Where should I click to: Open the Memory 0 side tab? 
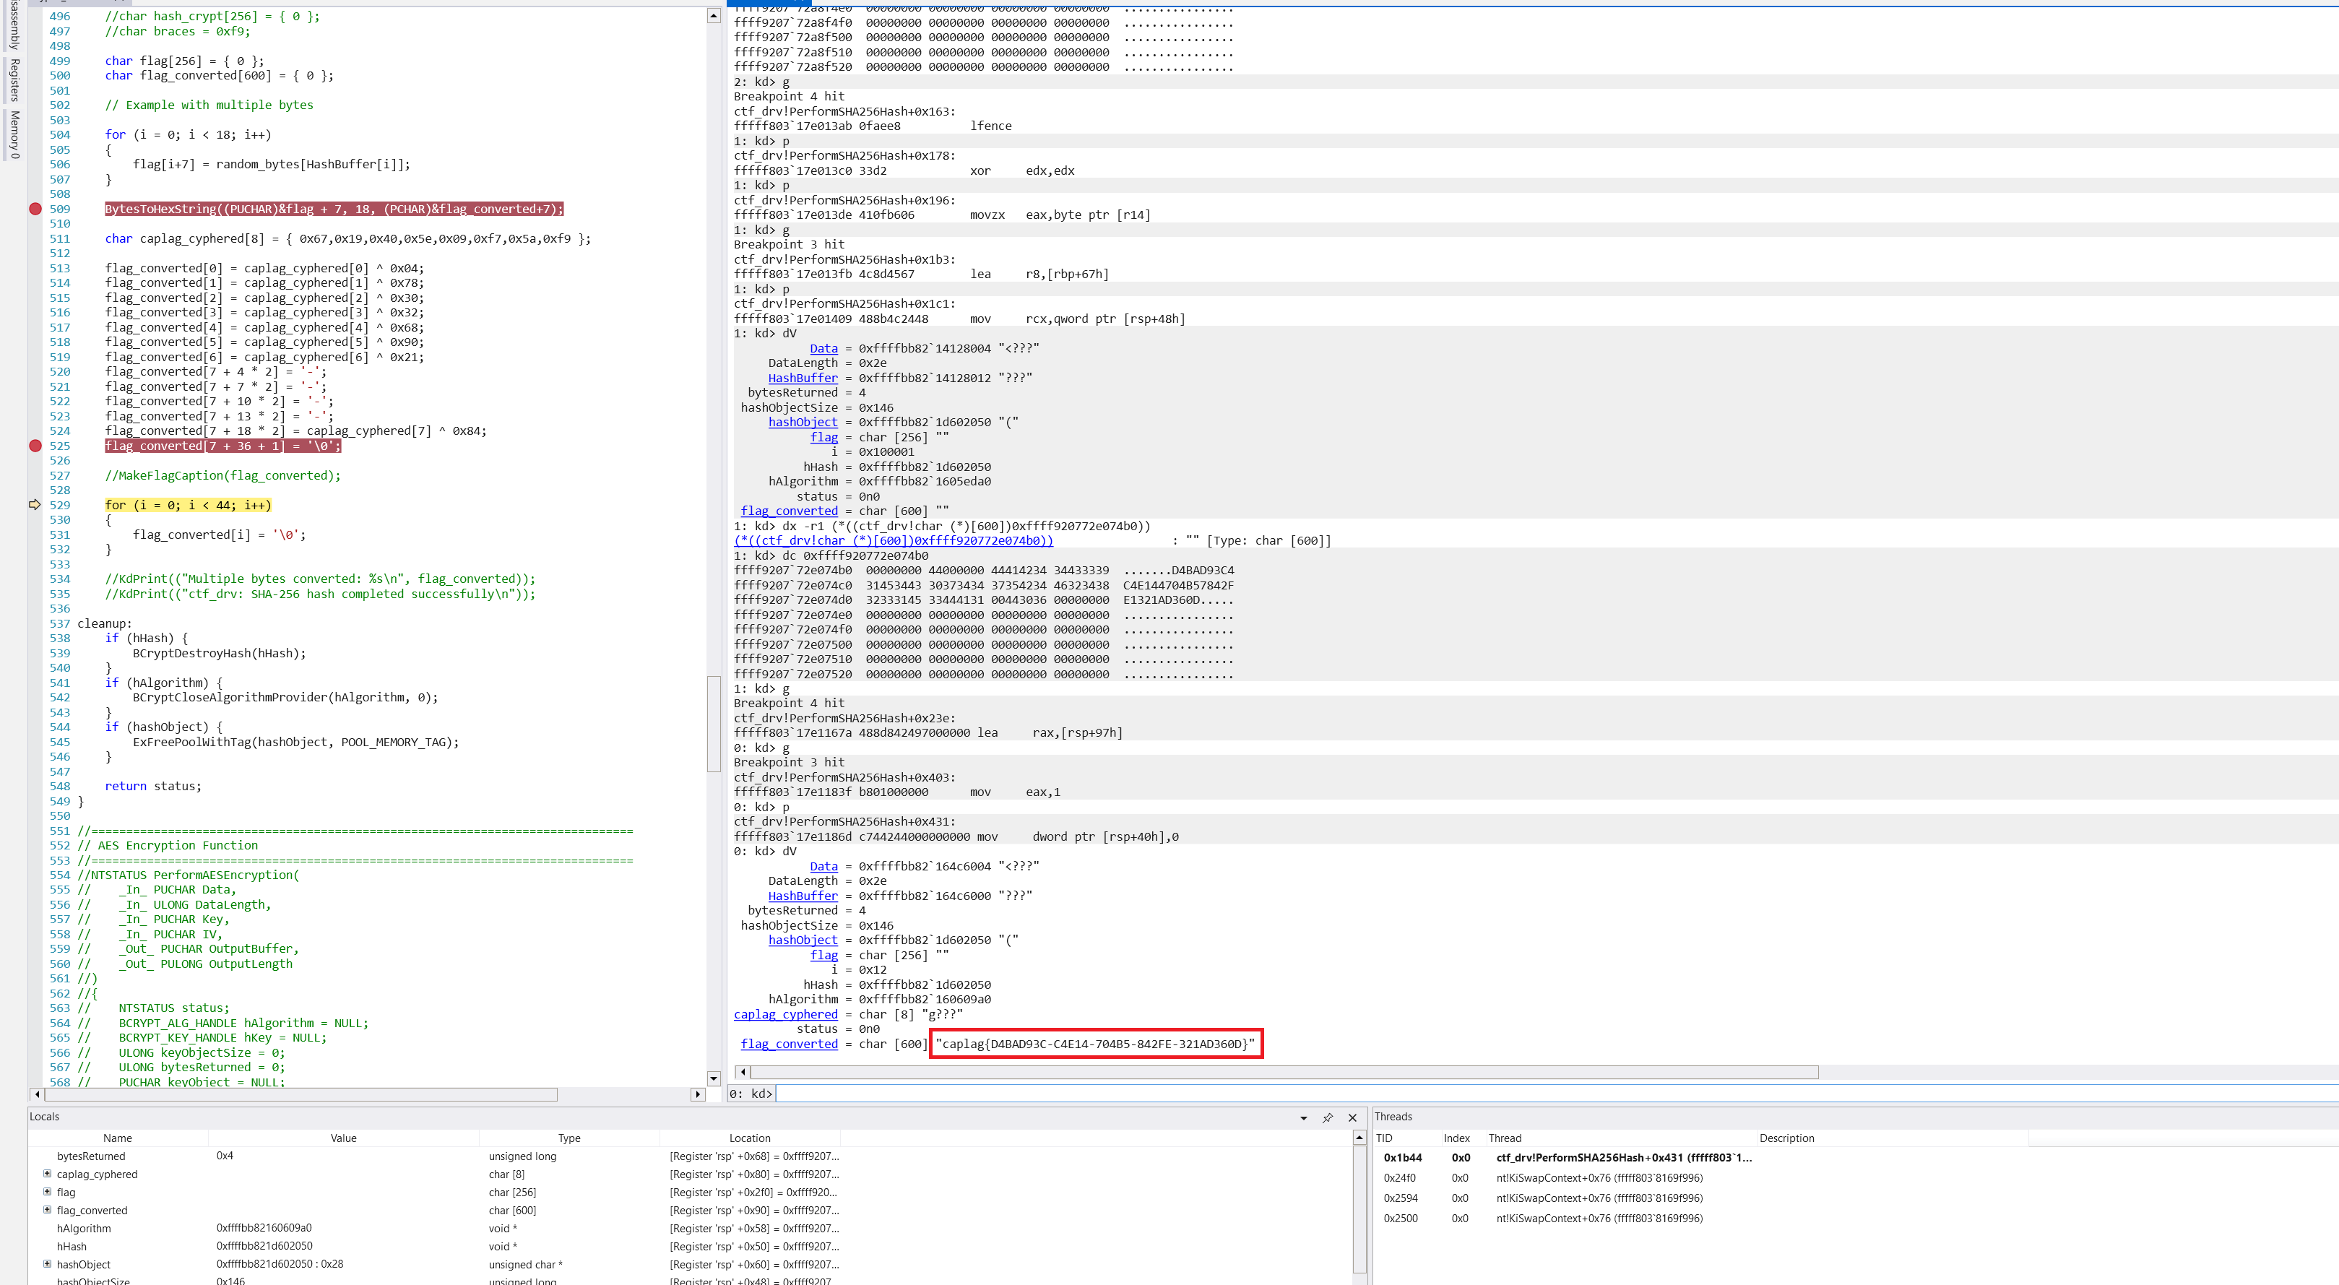14,134
